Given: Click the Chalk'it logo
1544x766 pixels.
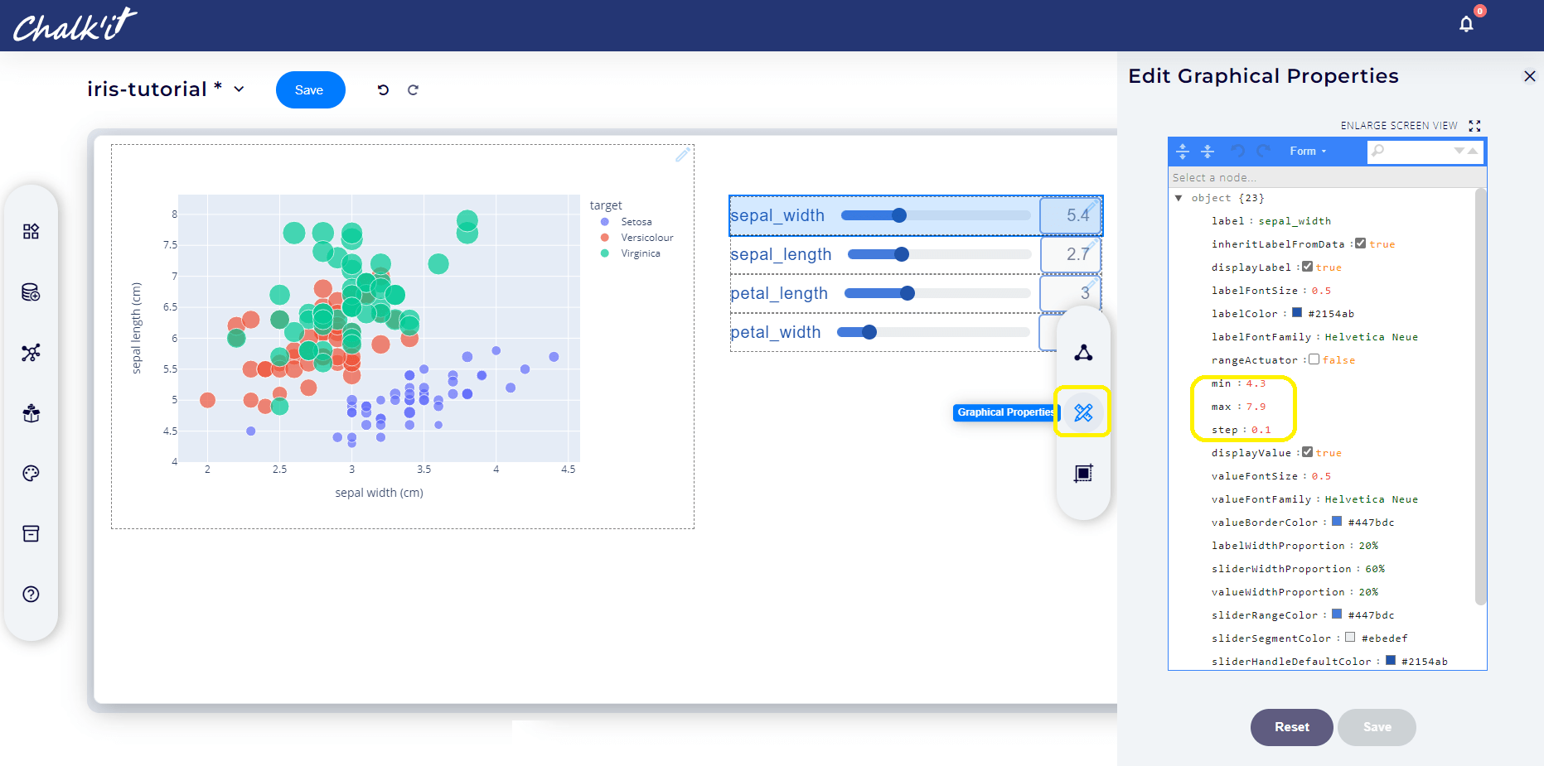Looking at the screenshot, I should pyautogui.click(x=75, y=25).
